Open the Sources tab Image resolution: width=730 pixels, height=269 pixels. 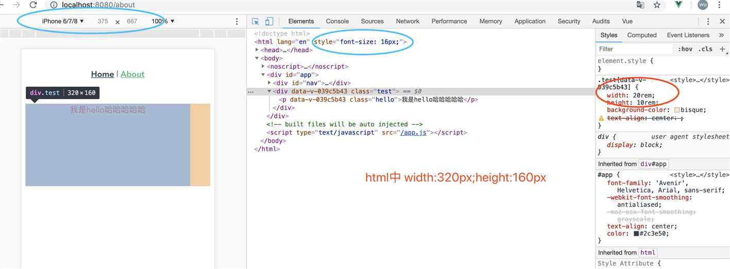(372, 21)
